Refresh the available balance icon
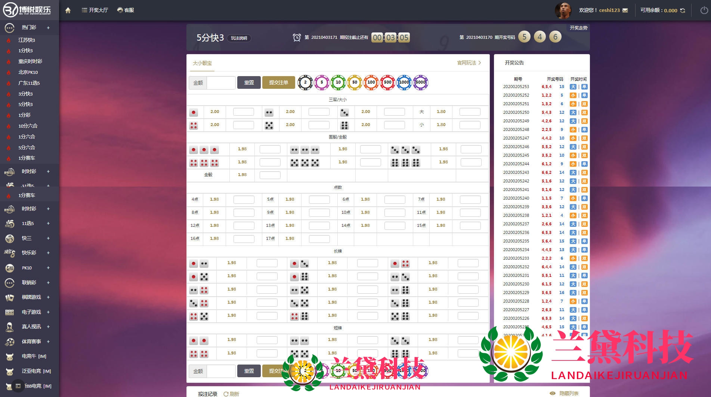The image size is (711, 397). click(x=683, y=10)
